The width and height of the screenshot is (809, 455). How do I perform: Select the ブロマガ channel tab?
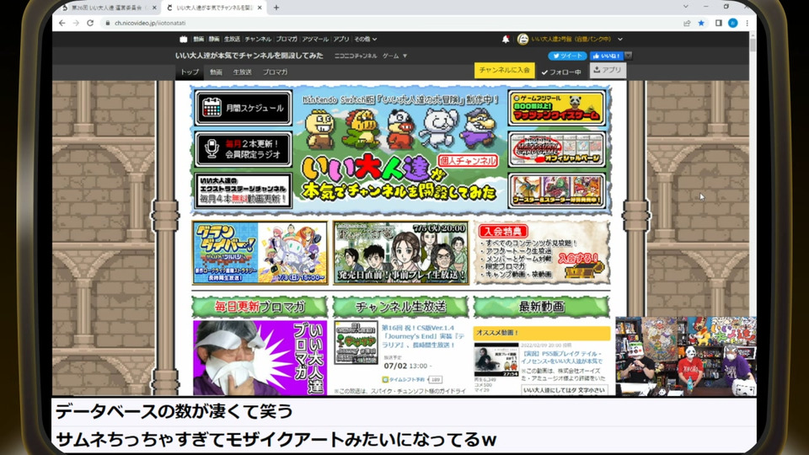point(275,72)
